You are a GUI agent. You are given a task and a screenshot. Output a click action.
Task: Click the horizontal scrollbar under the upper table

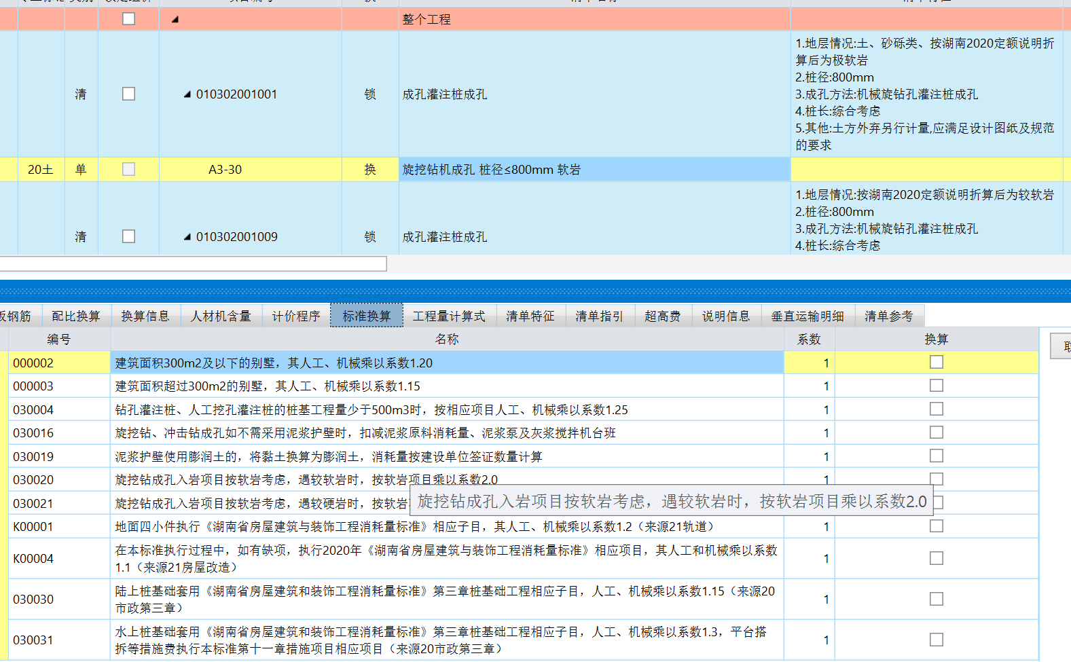tap(193, 263)
